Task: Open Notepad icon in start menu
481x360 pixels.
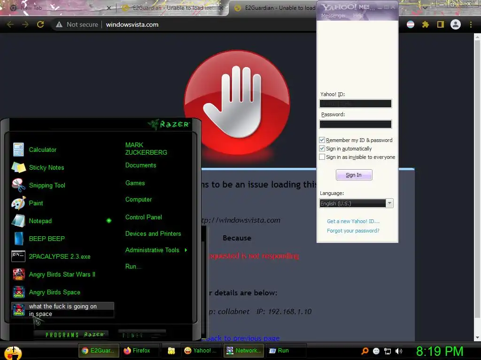Action: (18, 221)
